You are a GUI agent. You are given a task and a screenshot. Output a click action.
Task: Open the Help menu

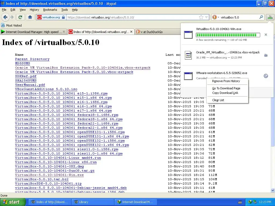point(75,10)
